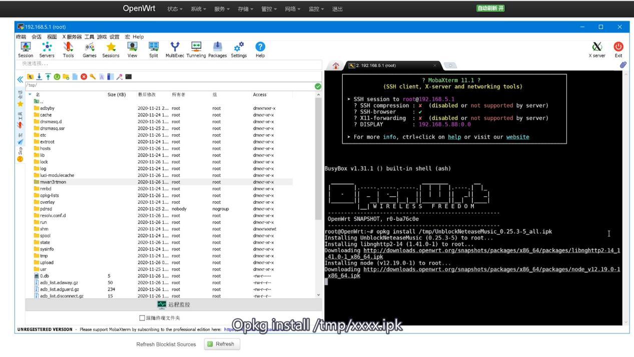Open the Tunneling tool icon

tap(196, 48)
